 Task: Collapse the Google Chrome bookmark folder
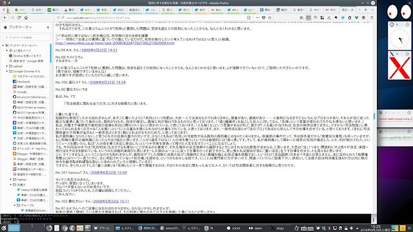7,72
